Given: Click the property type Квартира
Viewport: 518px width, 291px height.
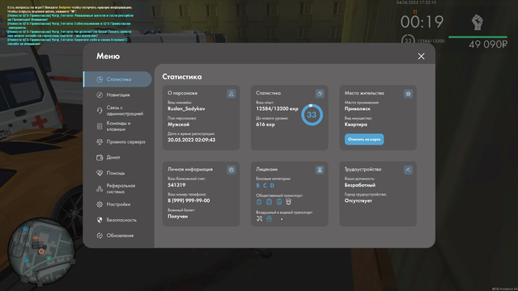Looking at the screenshot, I should point(356,124).
